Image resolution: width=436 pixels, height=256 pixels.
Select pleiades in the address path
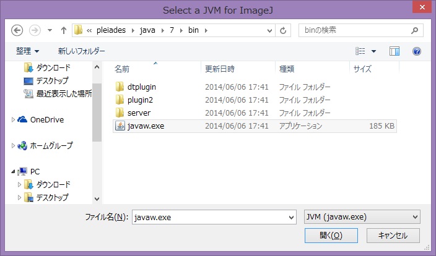(111, 30)
